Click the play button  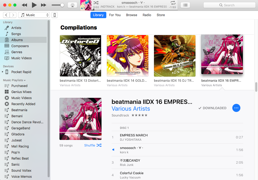coord(34,5)
